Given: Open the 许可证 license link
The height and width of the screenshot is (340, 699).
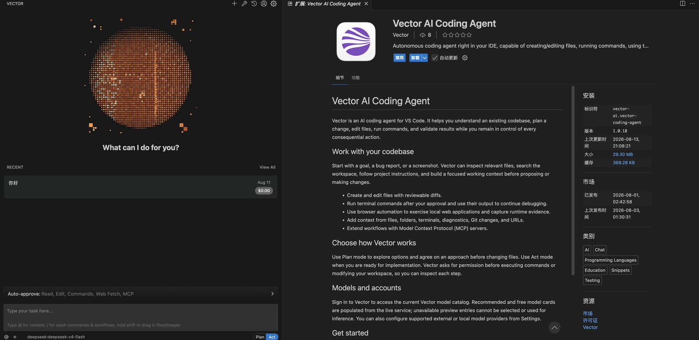Looking at the screenshot, I should point(590,320).
